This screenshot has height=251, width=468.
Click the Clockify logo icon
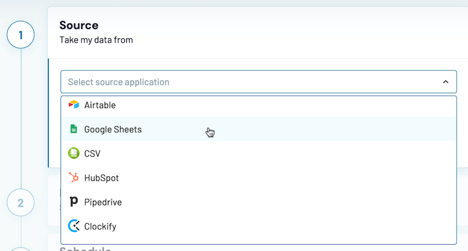point(74,226)
